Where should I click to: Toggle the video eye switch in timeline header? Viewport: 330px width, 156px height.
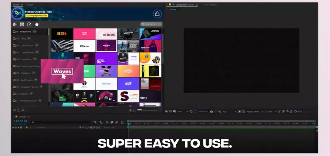pyautogui.click(x=13, y=127)
